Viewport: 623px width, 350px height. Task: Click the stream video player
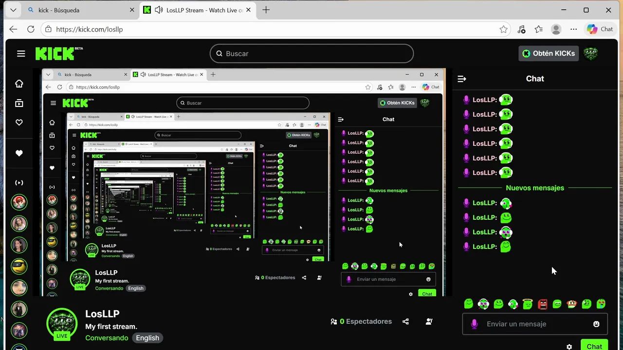tap(242, 182)
